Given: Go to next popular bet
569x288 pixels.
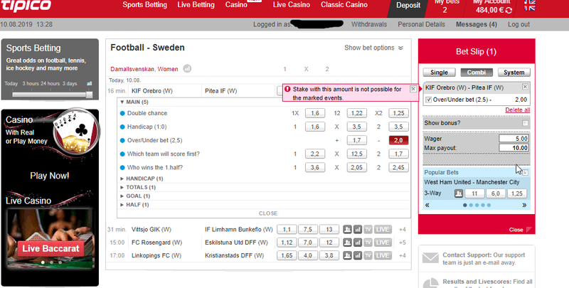Looking at the screenshot, I should click(524, 206).
